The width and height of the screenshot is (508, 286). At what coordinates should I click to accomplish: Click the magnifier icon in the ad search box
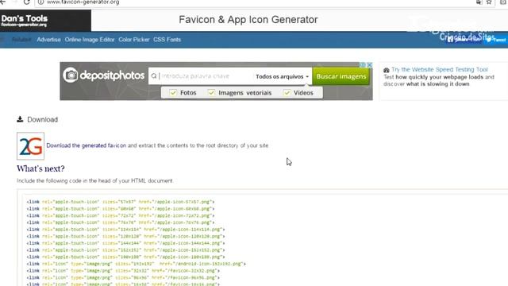tap(154, 76)
